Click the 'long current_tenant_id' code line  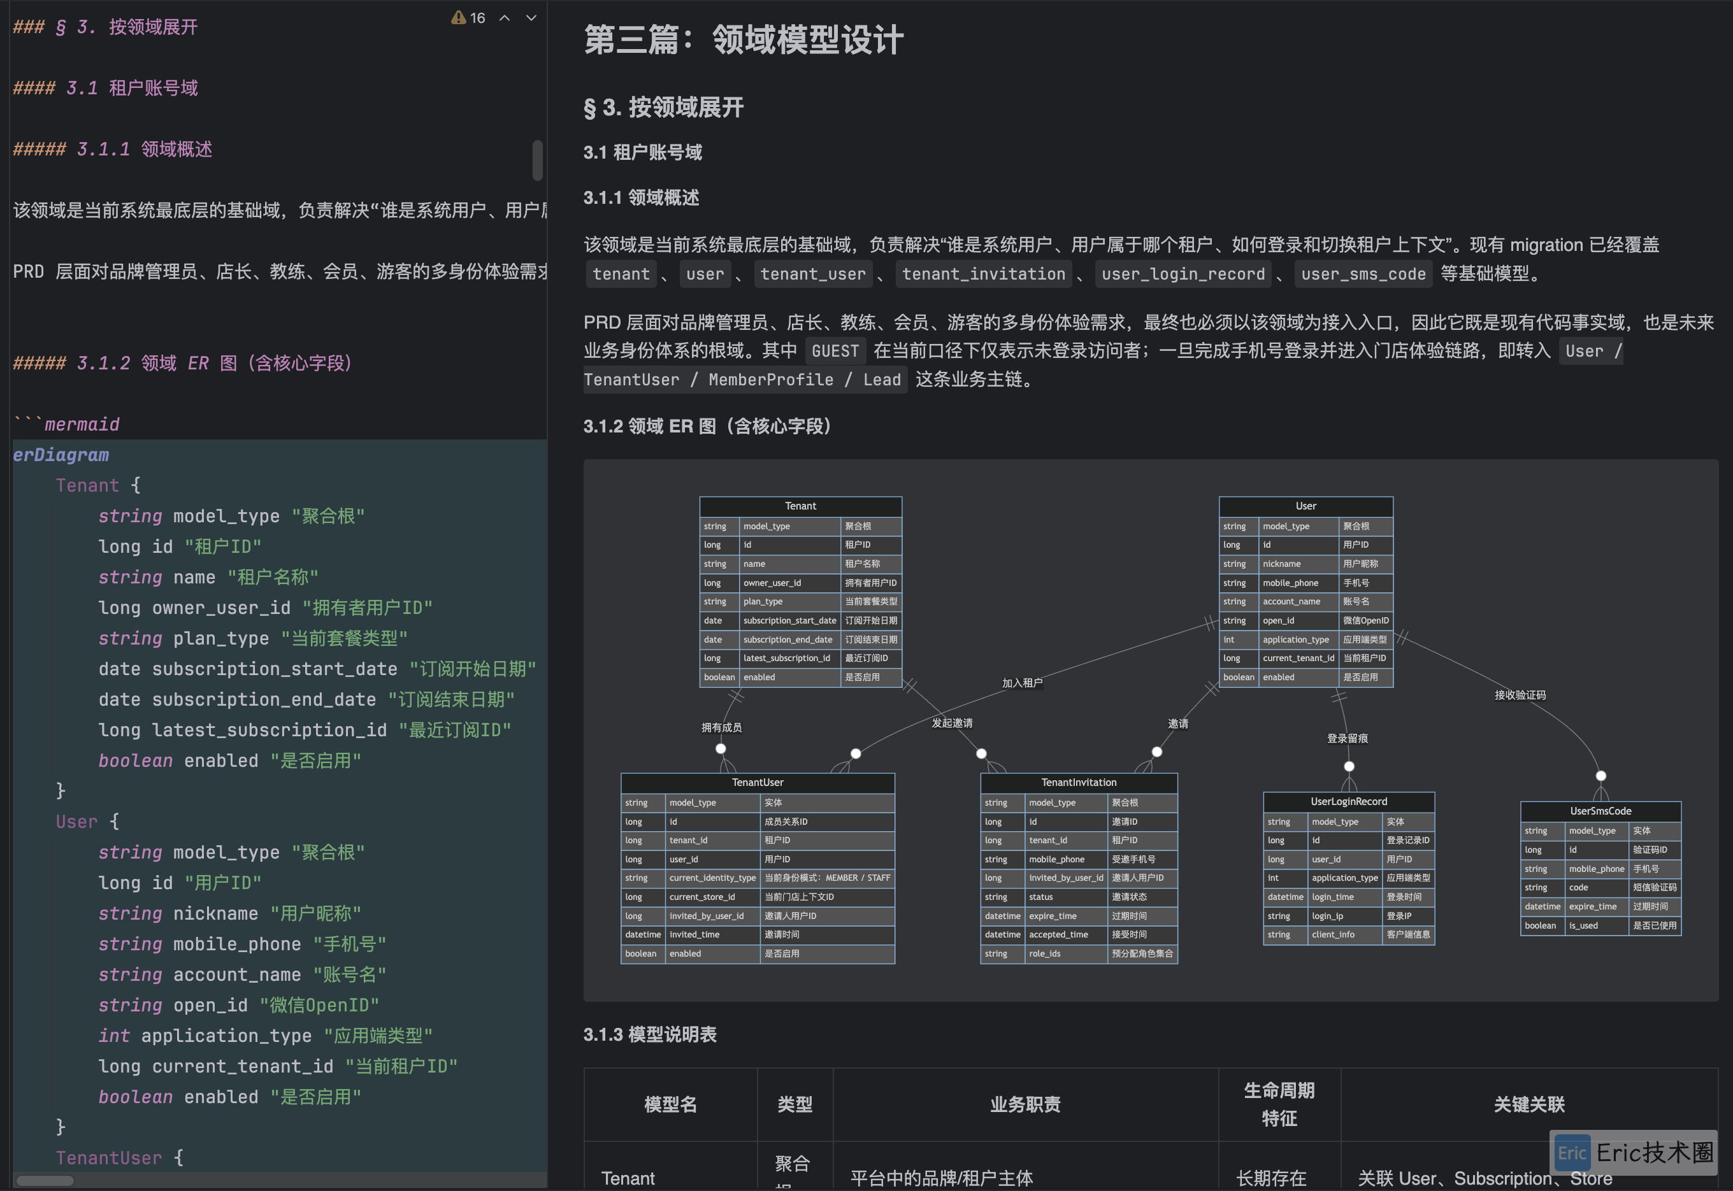278,1067
